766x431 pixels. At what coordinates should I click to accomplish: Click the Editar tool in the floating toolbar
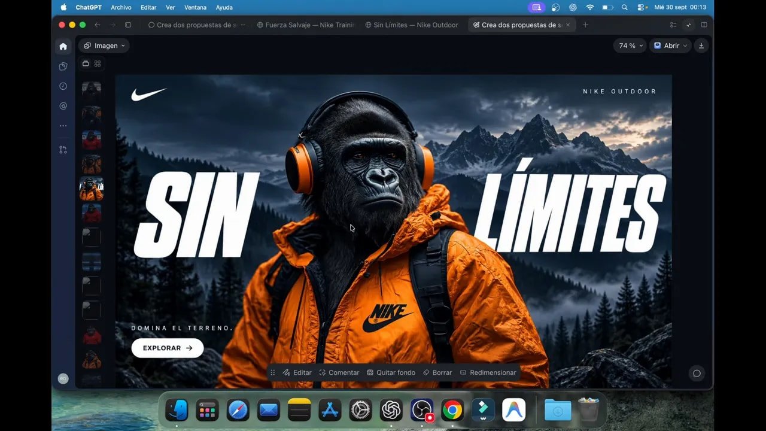coord(297,372)
